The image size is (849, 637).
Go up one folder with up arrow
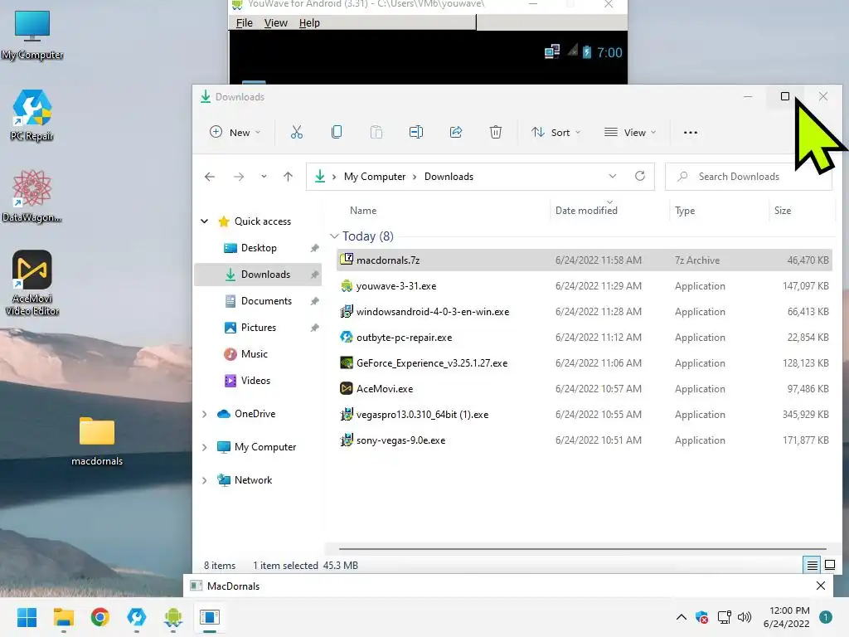pyautogui.click(x=288, y=177)
